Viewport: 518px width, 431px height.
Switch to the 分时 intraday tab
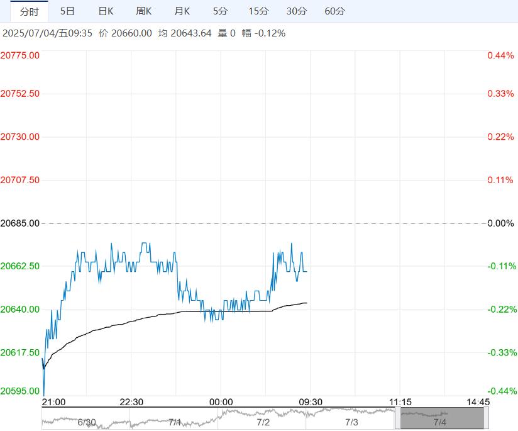tap(29, 11)
